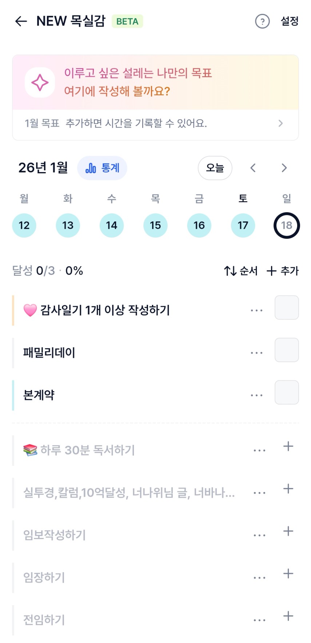The image size is (311, 643).
Task: Tap the 순서 reorder arrows icon
Action: pos(231,271)
